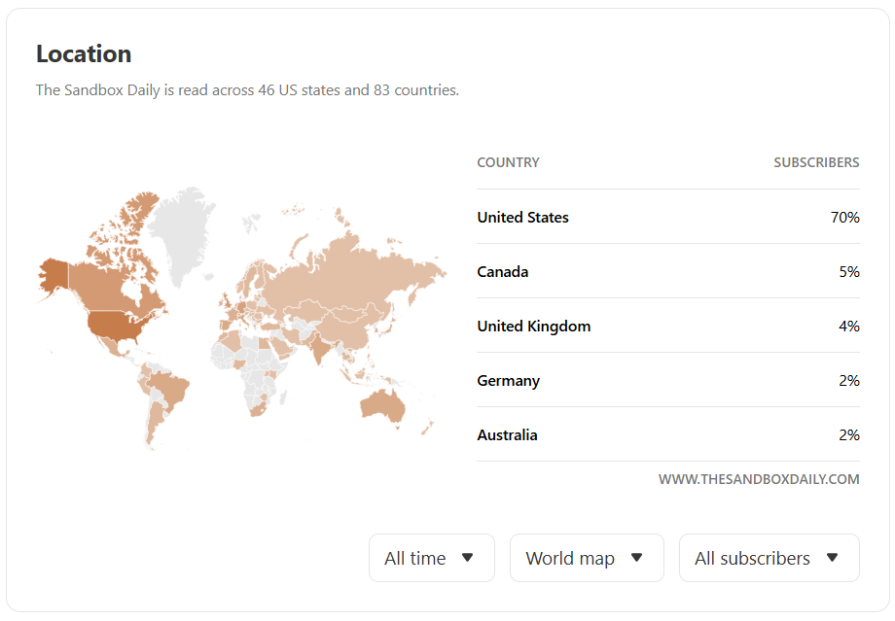
Task: Open the World map dropdown
Action: point(587,558)
